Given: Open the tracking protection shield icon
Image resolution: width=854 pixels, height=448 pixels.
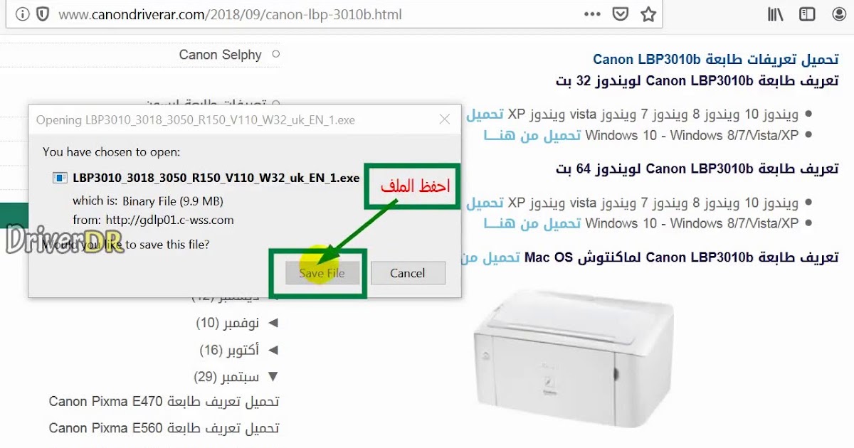Looking at the screenshot, I should click(x=43, y=14).
